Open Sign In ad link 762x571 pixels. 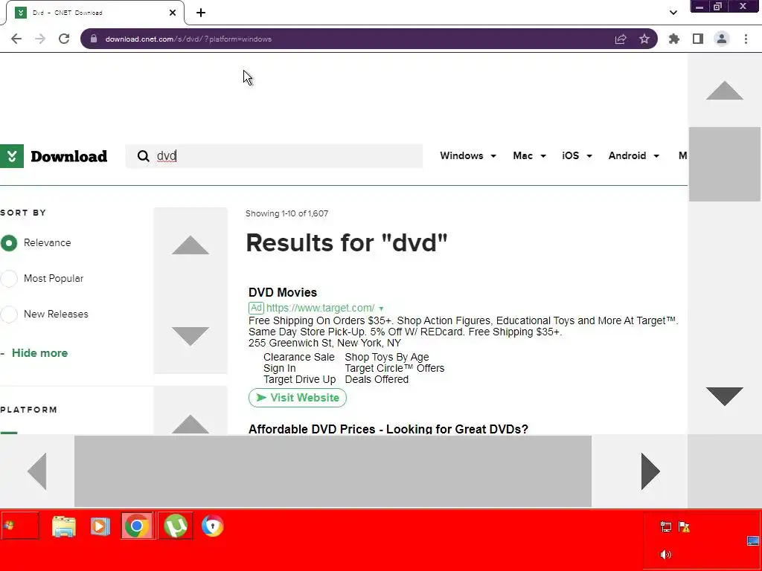click(x=280, y=368)
